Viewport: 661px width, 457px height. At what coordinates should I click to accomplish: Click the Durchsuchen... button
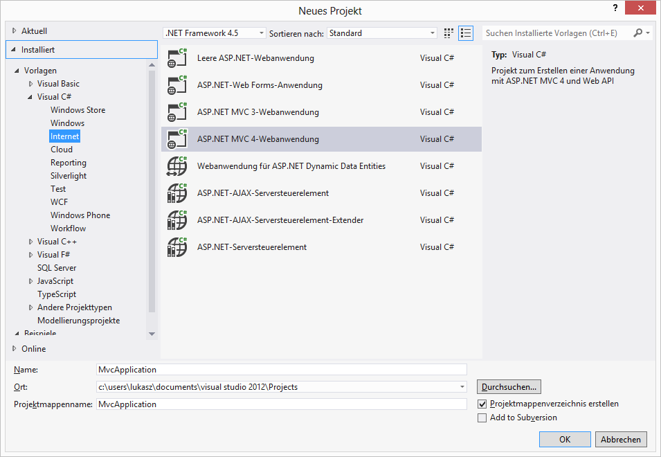pos(509,386)
